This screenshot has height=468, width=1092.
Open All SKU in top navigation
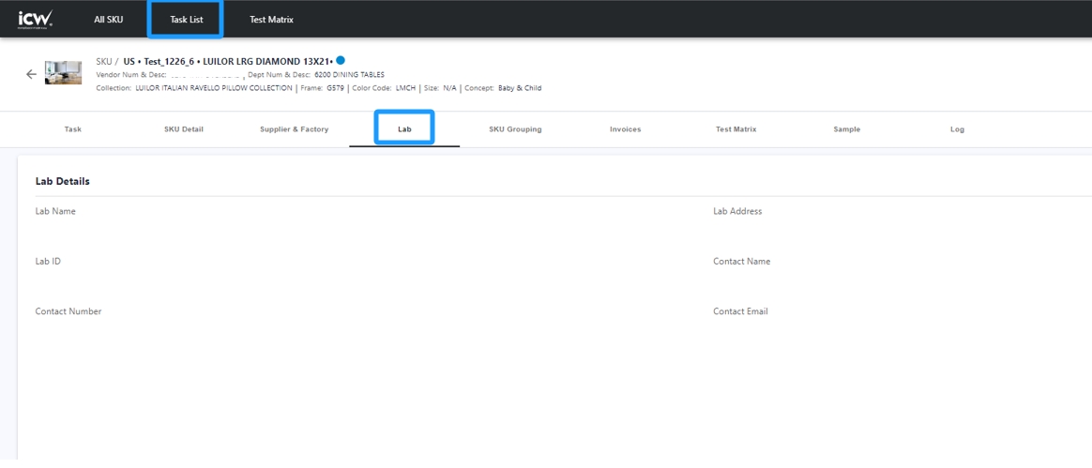pos(108,20)
